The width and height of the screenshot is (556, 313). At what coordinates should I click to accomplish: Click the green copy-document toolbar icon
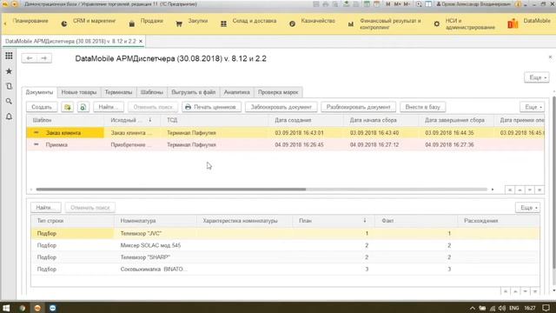click(68, 107)
